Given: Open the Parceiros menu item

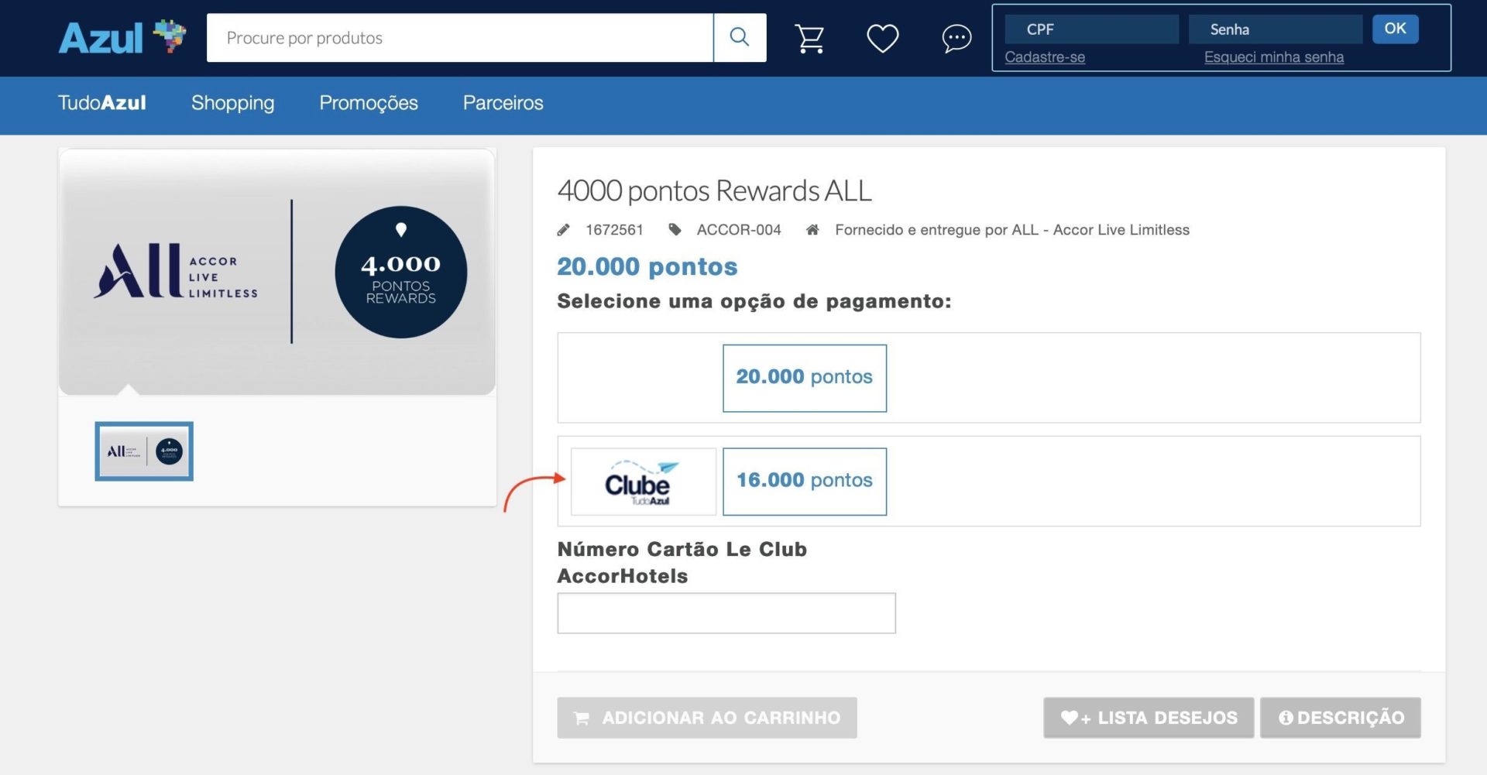Looking at the screenshot, I should coord(503,103).
